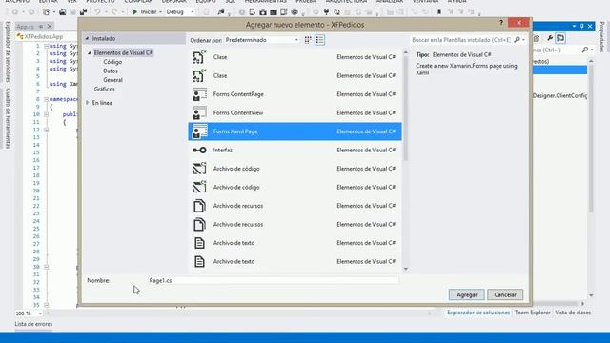Click the pin icon on App.cs tab

pos(40,27)
